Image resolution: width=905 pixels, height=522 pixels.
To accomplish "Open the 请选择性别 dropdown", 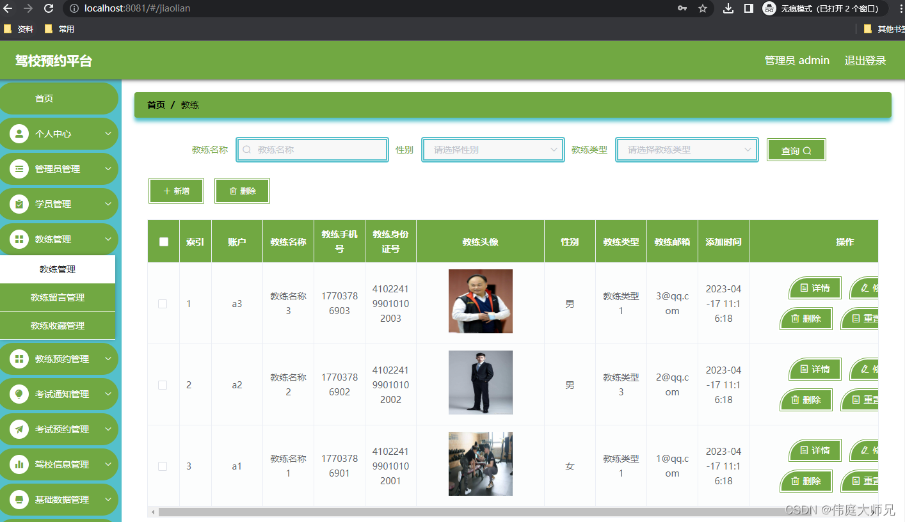I will 493,149.
